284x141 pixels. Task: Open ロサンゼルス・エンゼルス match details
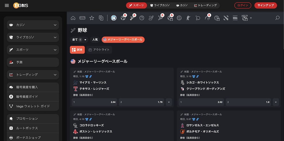203,125
